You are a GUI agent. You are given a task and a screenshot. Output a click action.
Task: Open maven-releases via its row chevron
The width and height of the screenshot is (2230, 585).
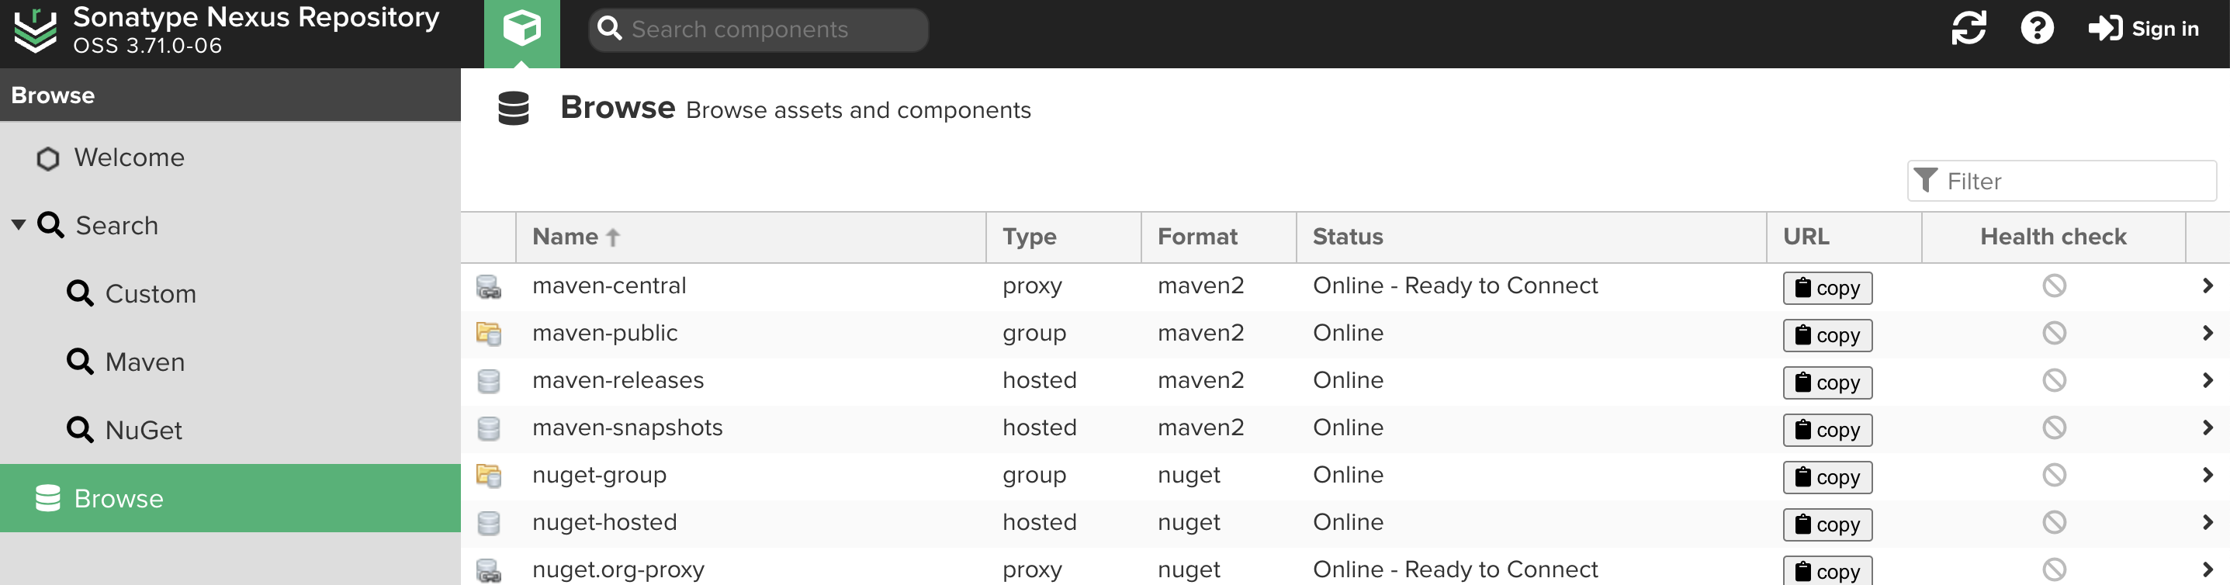click(x=2207, y=381)
